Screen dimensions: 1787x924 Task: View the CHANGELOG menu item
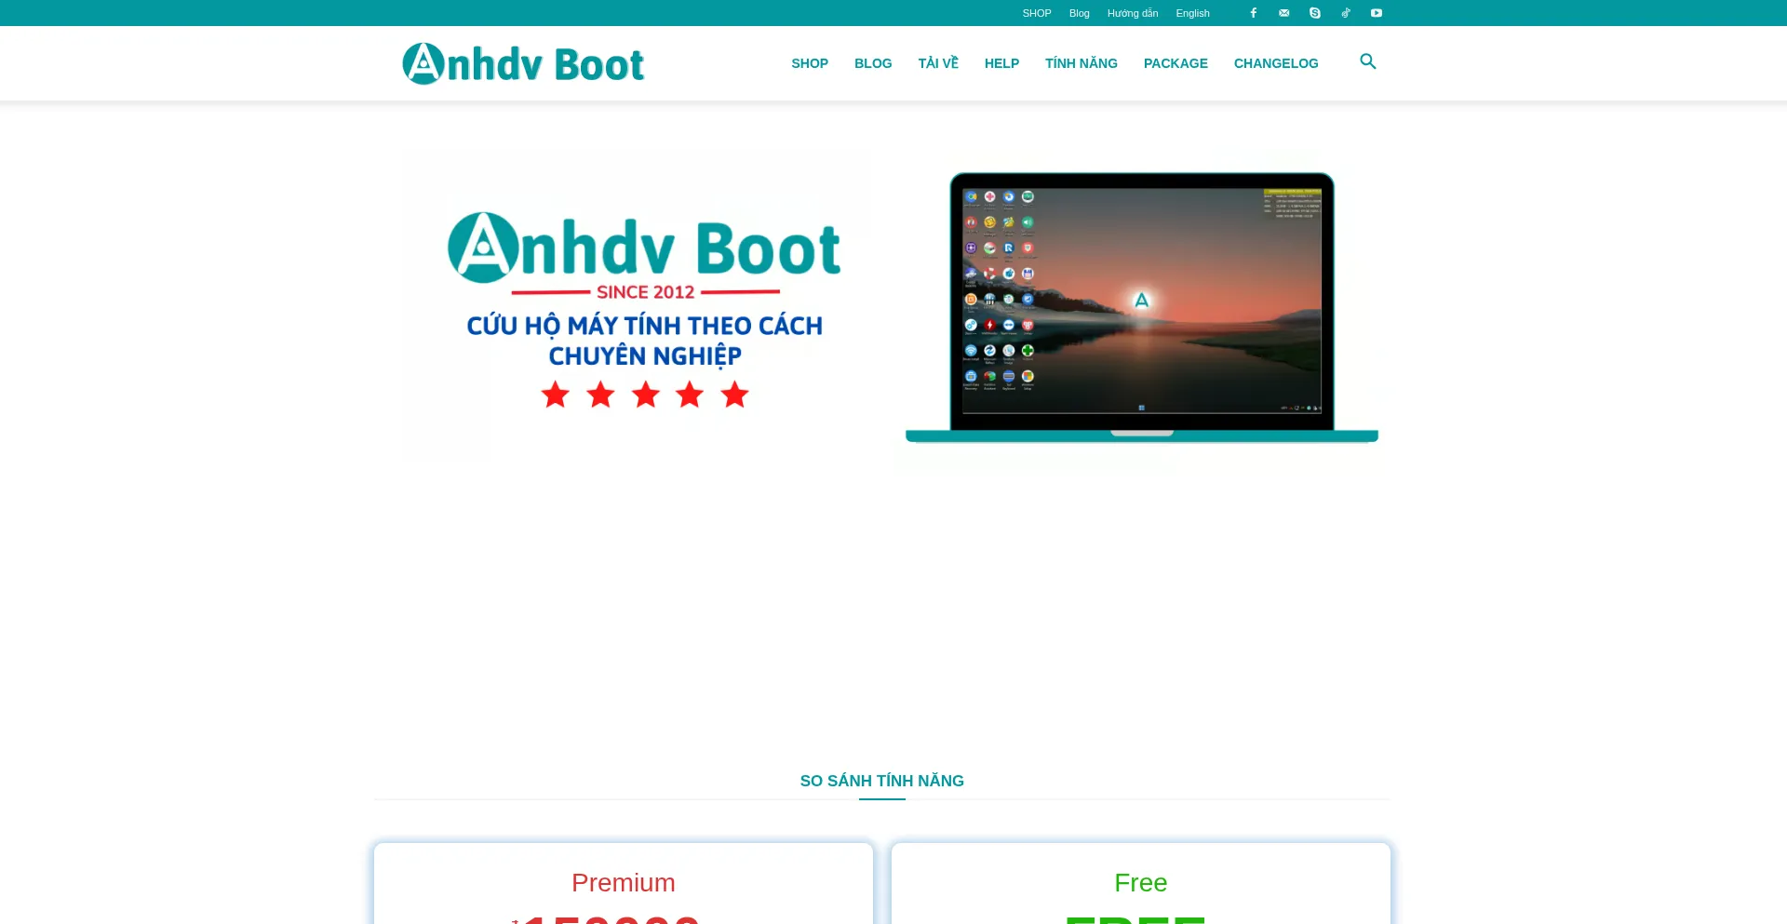click(x=1276, y=63)
